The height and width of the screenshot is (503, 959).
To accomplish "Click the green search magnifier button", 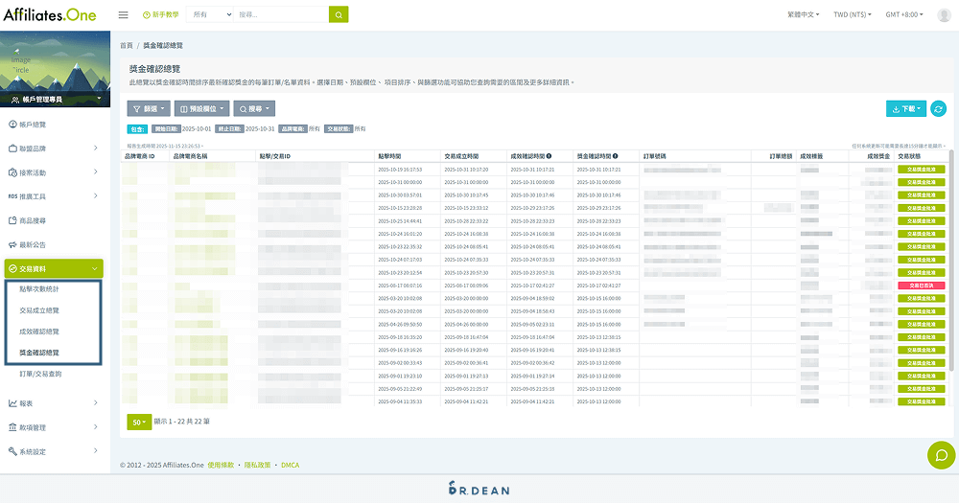I will (x=339, y=15).
